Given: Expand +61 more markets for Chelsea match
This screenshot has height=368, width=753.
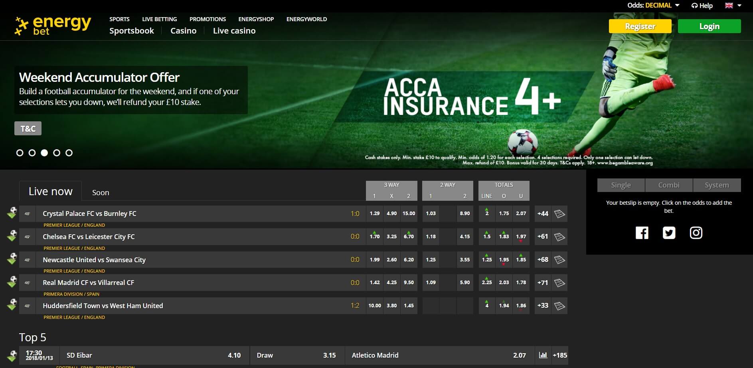Looking at the screenshot, I should 543,237.
